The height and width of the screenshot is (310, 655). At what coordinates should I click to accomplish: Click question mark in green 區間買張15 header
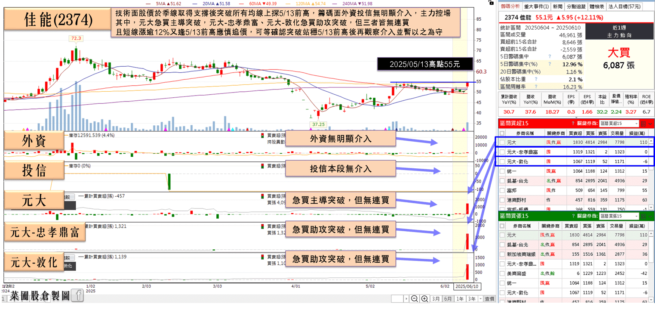coord(573,216)
